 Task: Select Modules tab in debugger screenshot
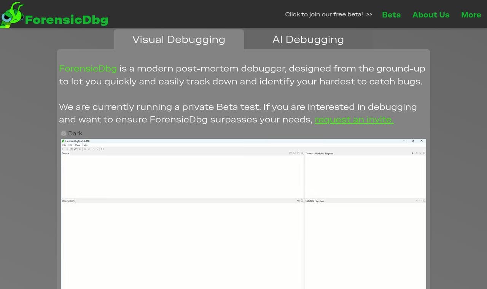[x=319, y=153]
